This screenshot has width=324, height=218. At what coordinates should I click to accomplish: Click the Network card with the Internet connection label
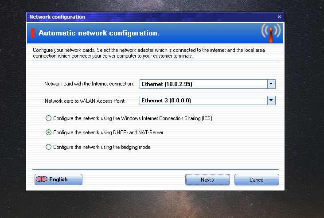pos(89,84)
